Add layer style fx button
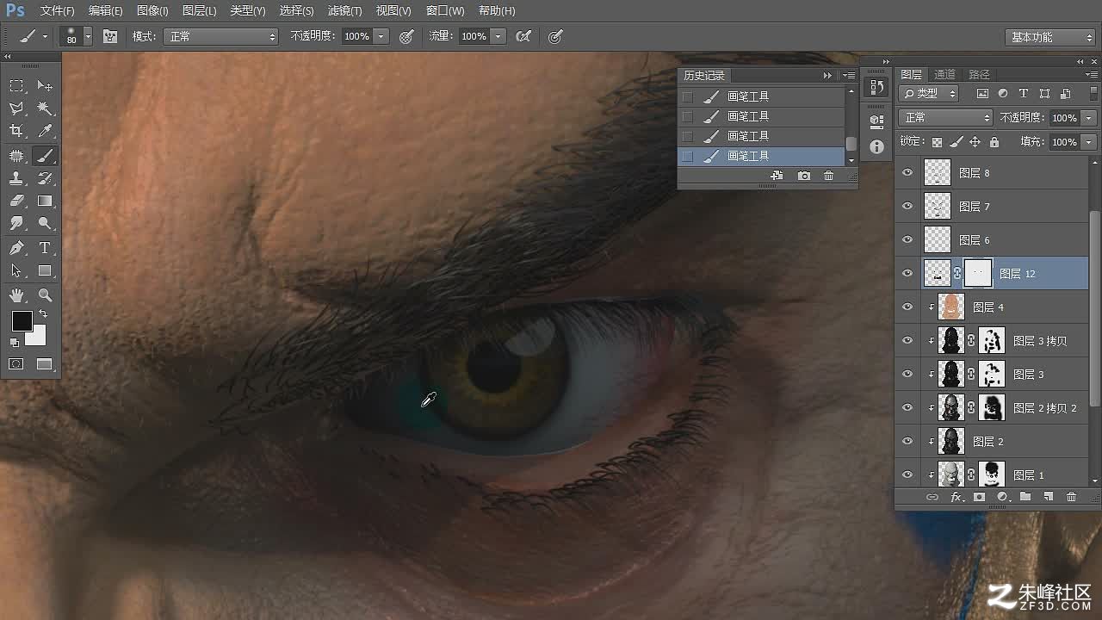 coord(956,497)
